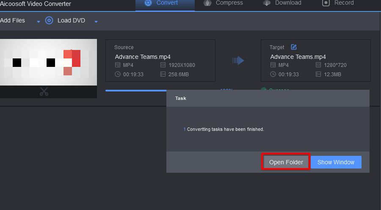Click the resolution icon beside 1280*720
The width and height of the screenshot is (381, 210).
pyautogui.click(x=318, y=65)
